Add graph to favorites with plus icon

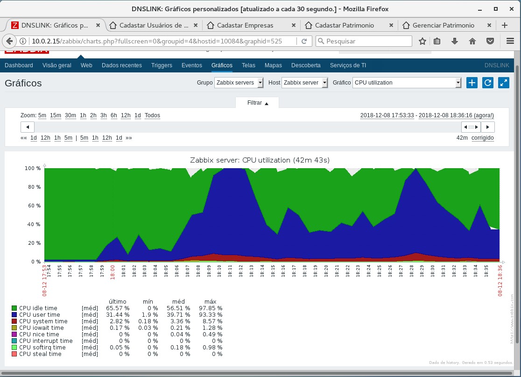click(x=472, y=83)
